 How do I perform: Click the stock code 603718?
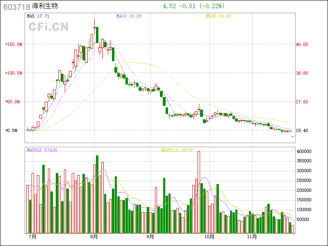[x=16, y=7]
